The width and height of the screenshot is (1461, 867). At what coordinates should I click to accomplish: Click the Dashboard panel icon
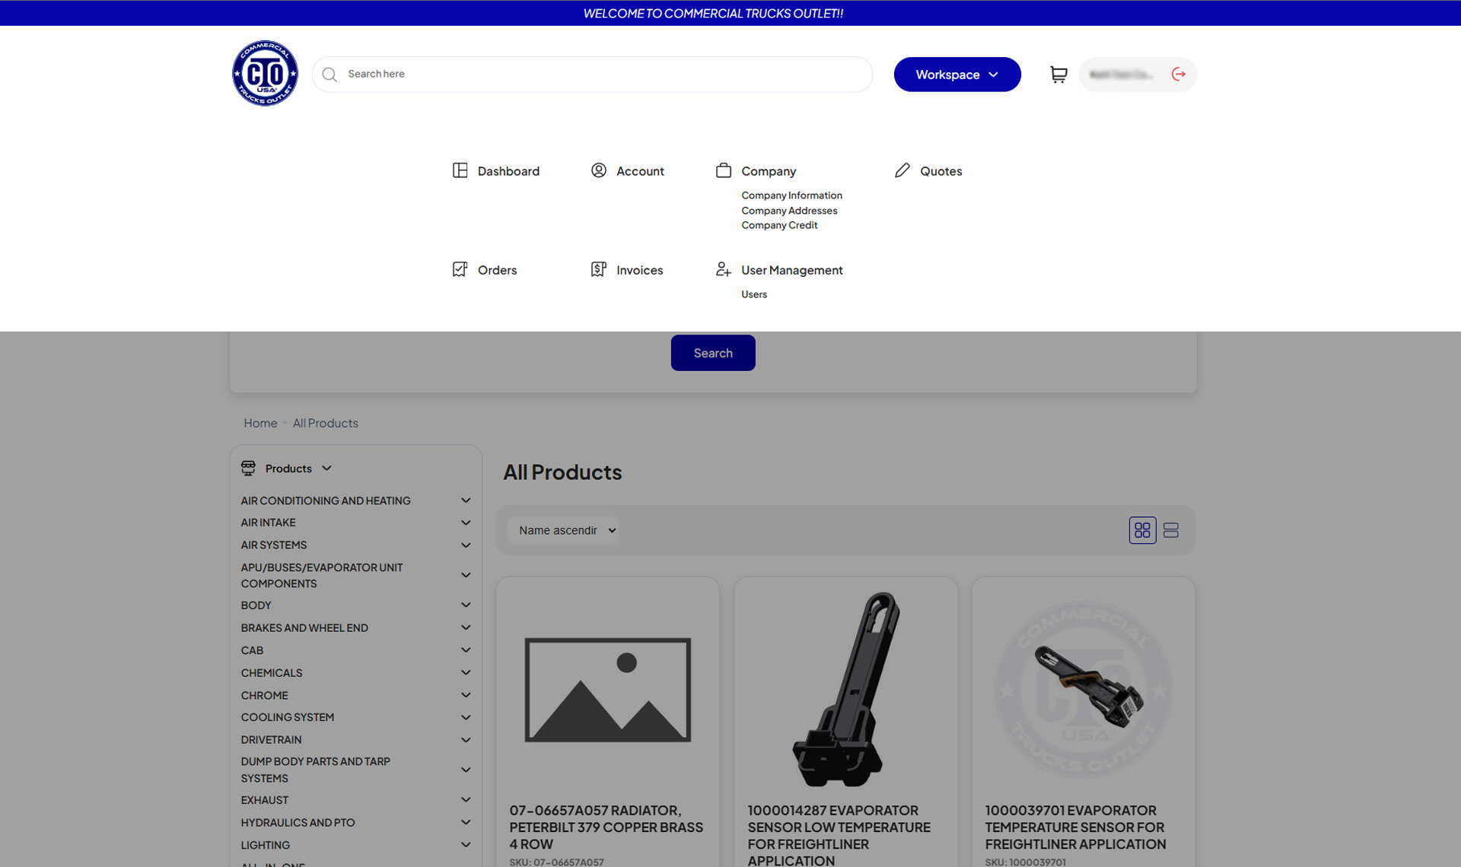coord(460,170)
